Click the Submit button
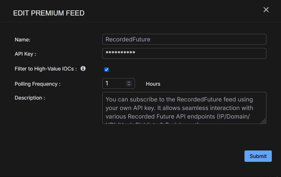The height and width of the screenshot is (177, 281). pos(258,156)
